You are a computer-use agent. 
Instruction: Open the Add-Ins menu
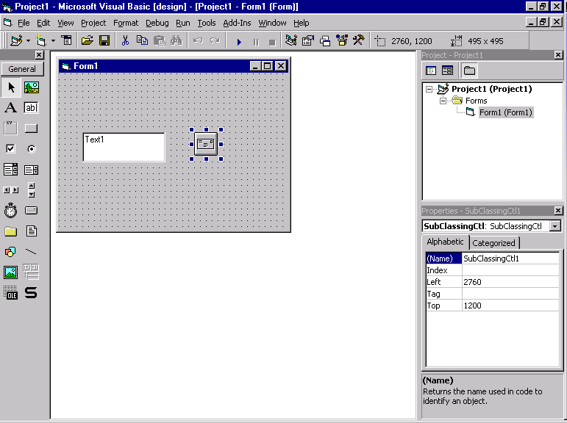(237, 23)
